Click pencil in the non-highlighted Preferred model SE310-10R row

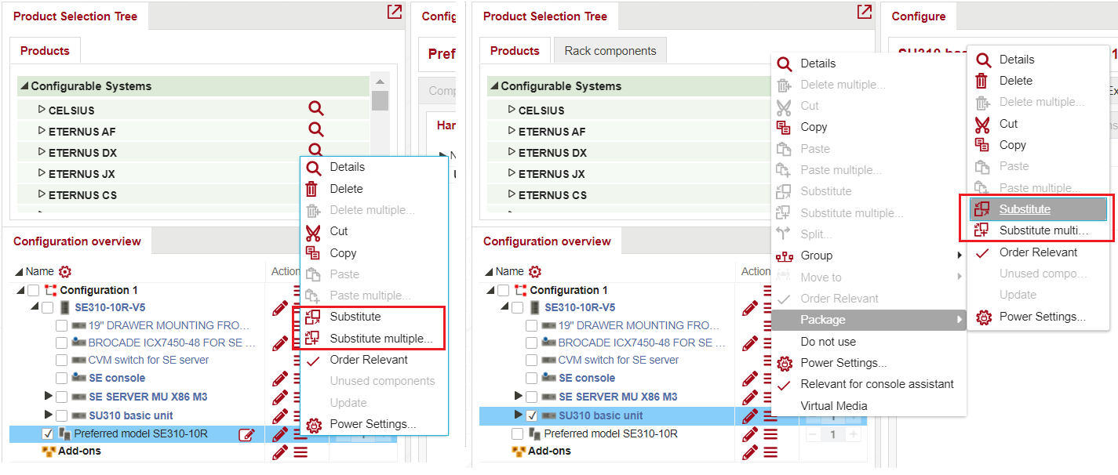750,434
